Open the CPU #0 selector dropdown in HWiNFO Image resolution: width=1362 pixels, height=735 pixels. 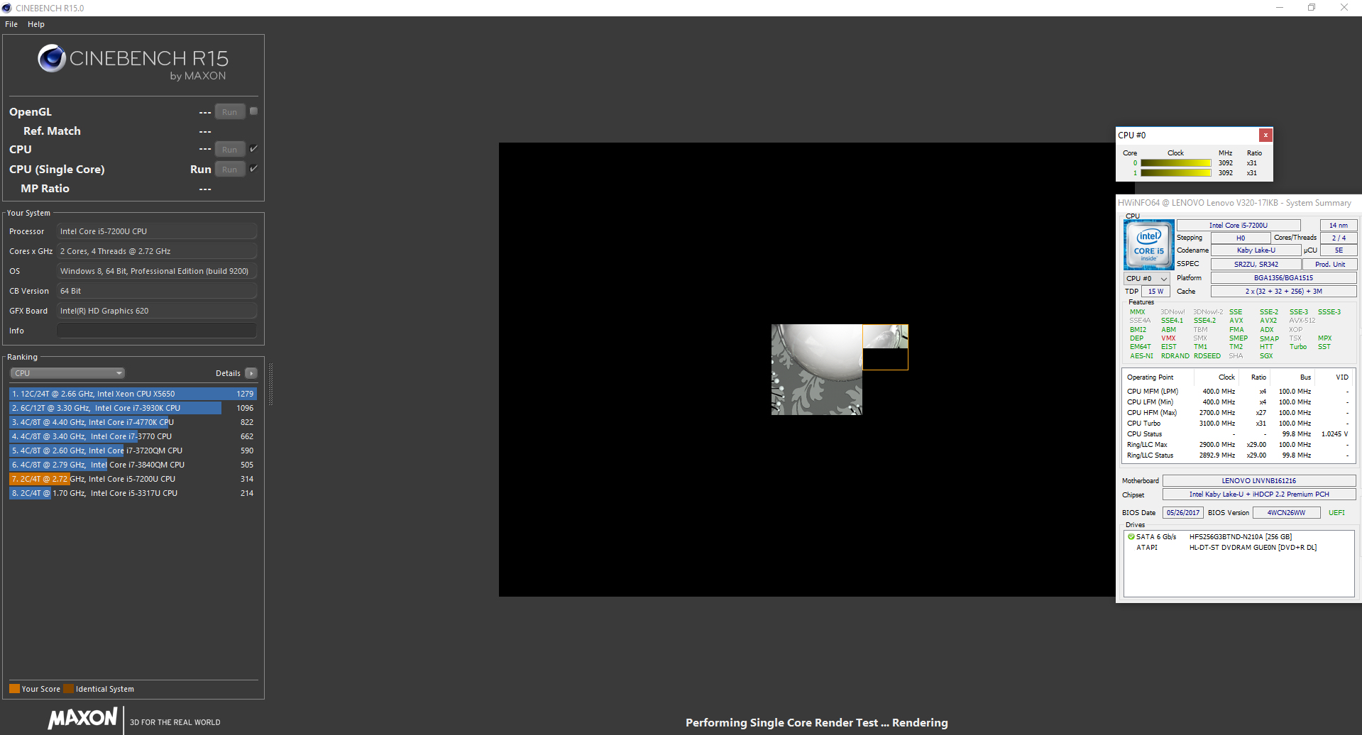pos(1146,279)
